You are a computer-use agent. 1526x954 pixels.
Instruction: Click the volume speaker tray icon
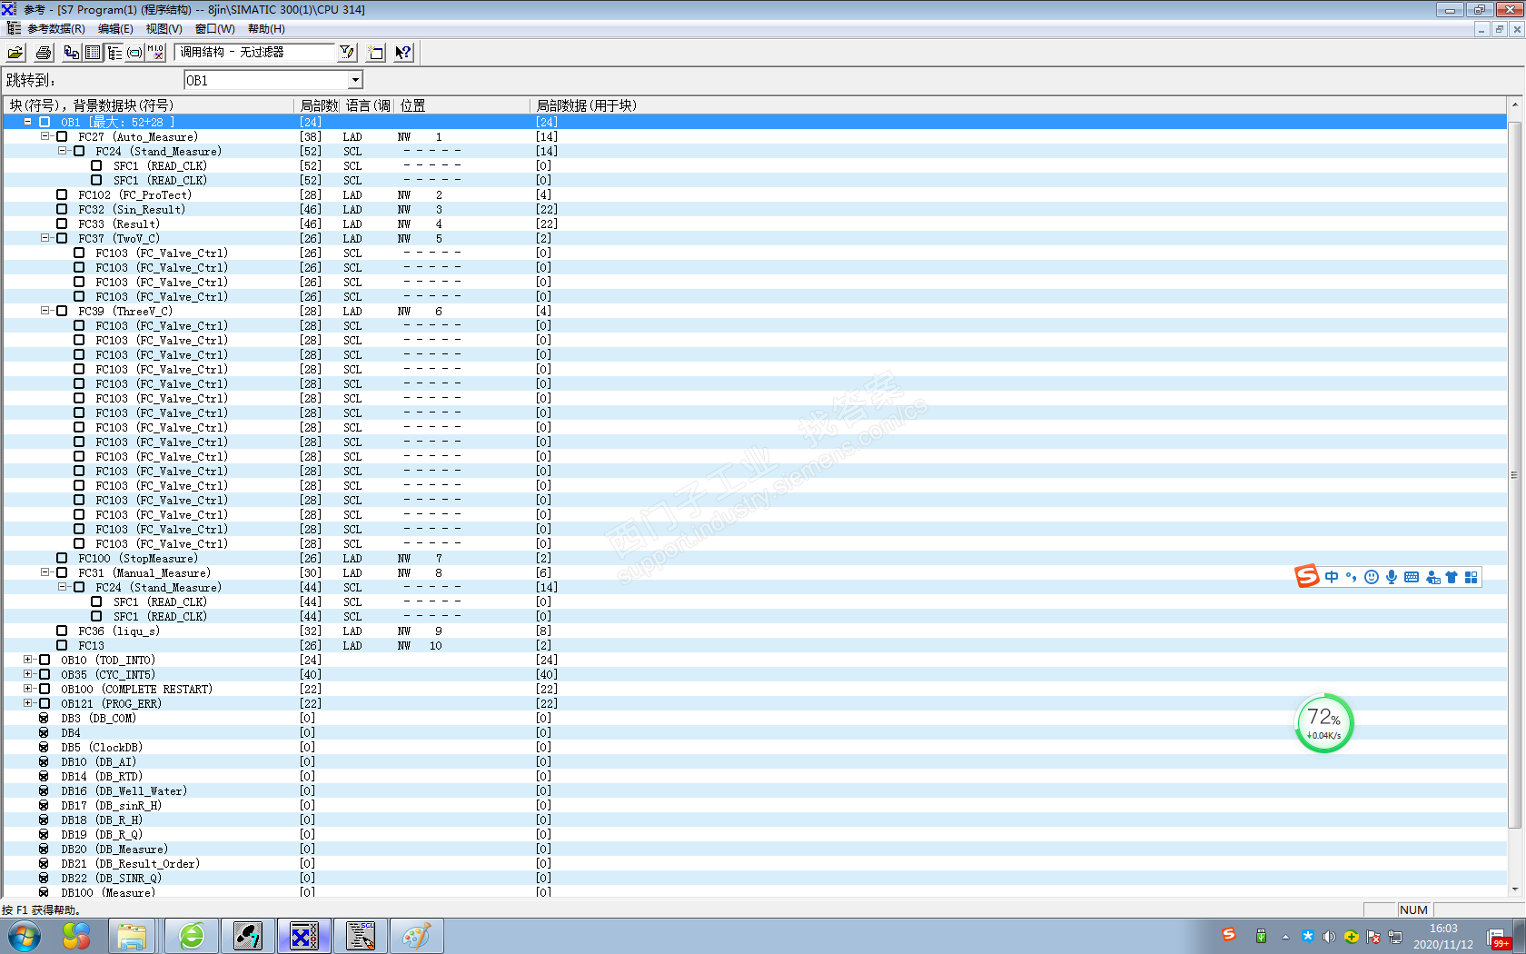pos(1330,937)
